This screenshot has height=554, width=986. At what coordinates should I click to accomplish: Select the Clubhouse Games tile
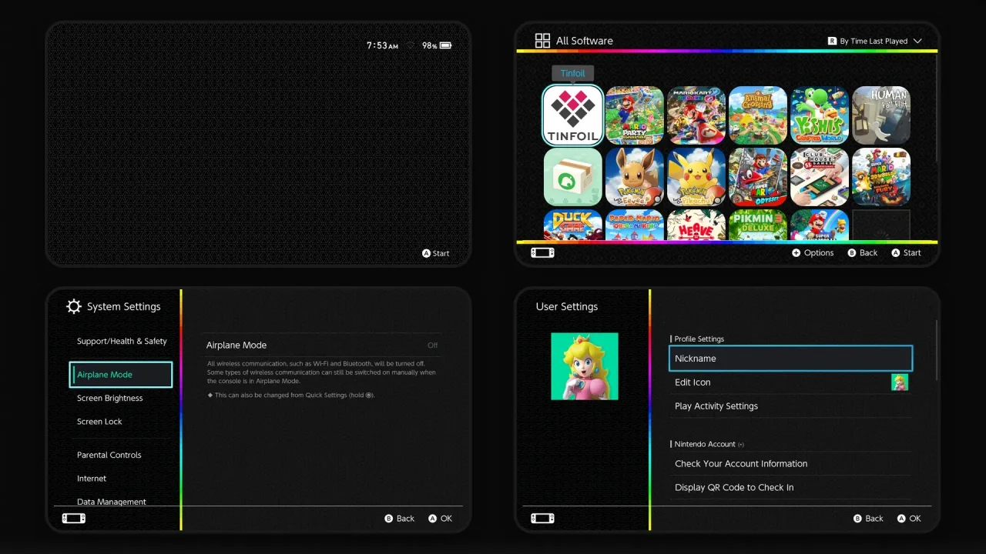pyautogui.click(x=820, y=177)
